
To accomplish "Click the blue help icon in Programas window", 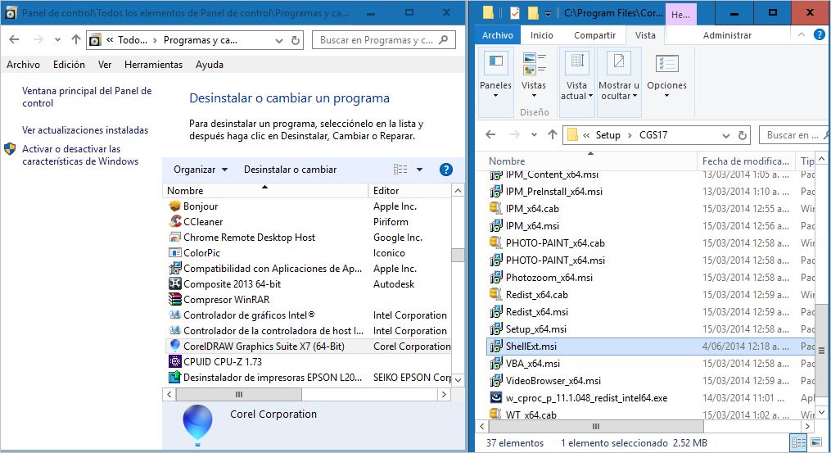I will tap(446, 170).
